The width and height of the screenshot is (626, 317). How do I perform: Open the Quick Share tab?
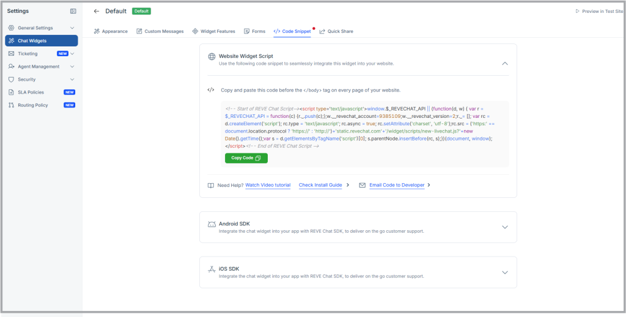[336, 31]
